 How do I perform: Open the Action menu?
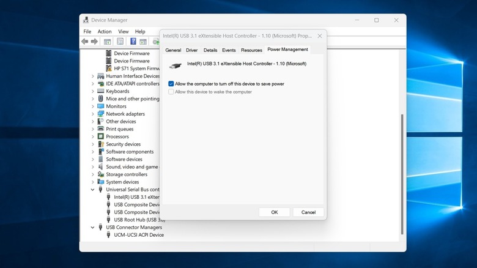pos(105,31)
